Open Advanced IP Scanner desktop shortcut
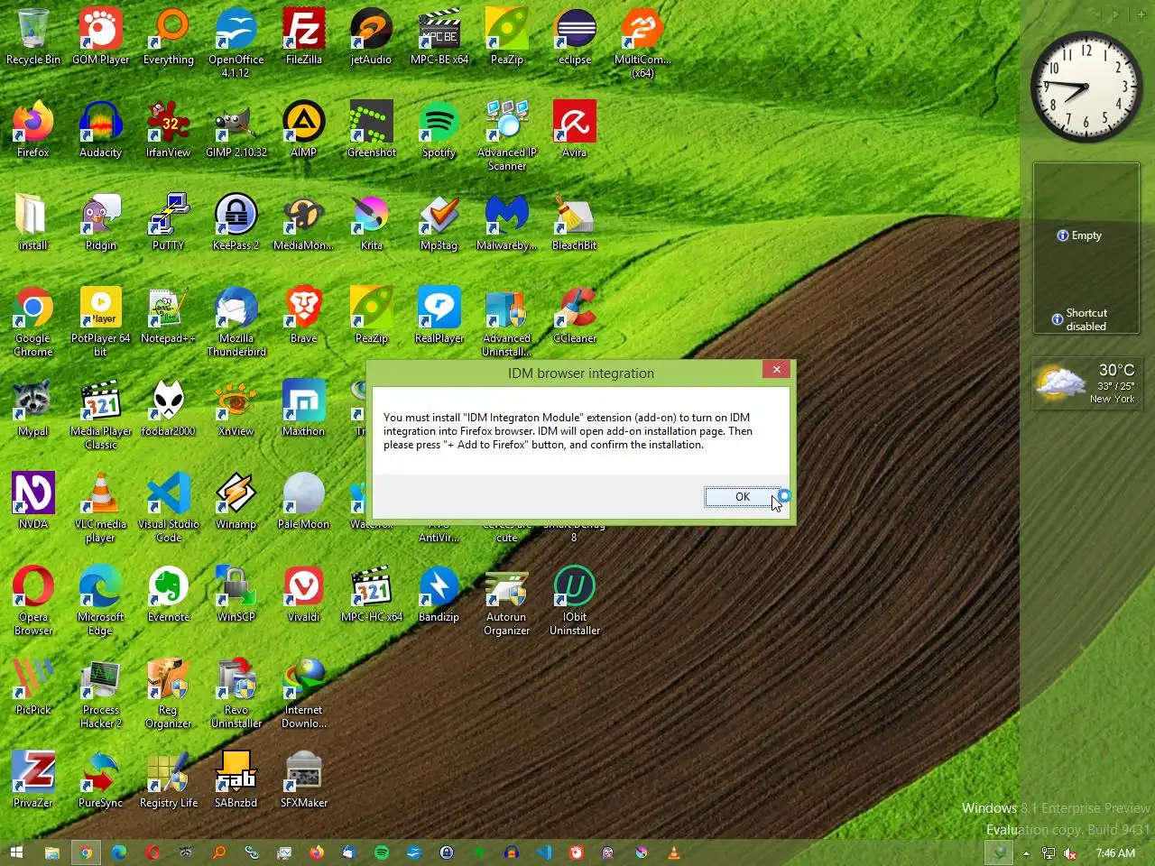 point(507,135)
